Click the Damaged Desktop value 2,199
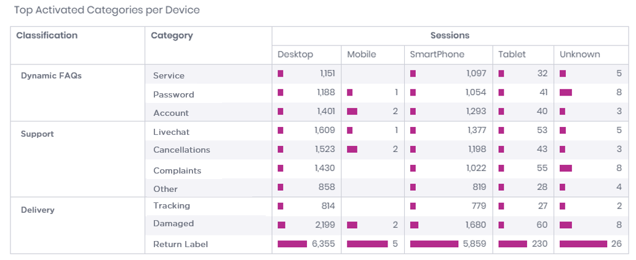This screenshot has width=636, height=260. click(324, 225)
